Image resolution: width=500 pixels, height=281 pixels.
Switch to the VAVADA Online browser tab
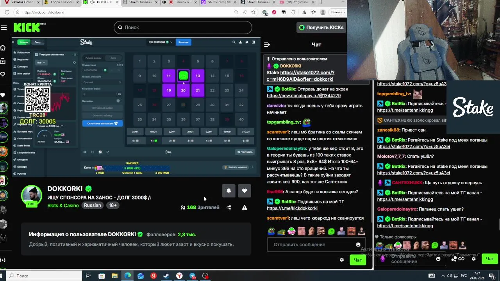(21, 2)
